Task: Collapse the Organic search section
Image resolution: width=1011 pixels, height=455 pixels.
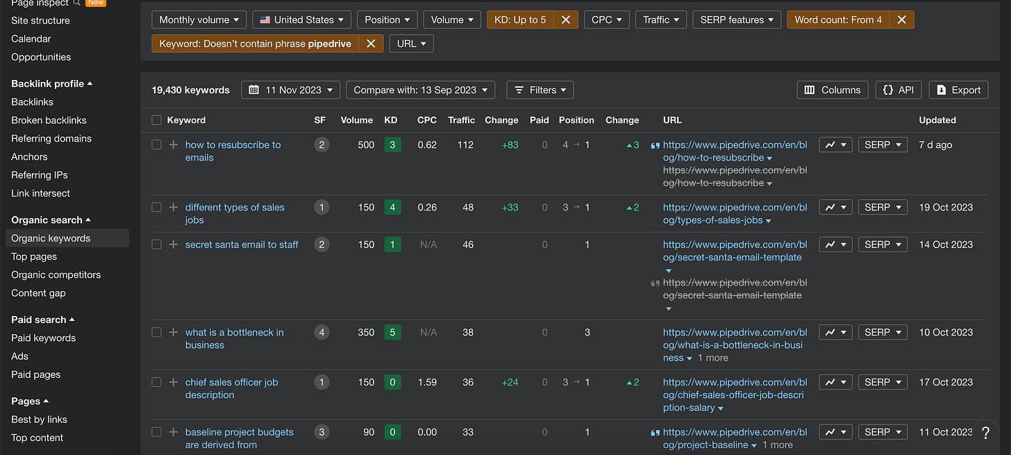Action: [x=51, y=220]
